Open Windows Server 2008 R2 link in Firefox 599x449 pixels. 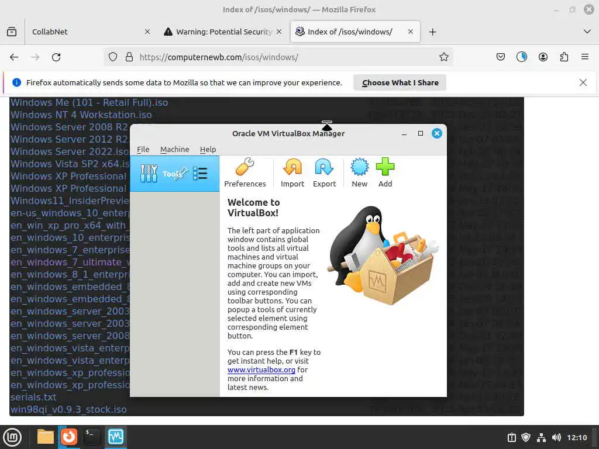click(x=70, y=127)
